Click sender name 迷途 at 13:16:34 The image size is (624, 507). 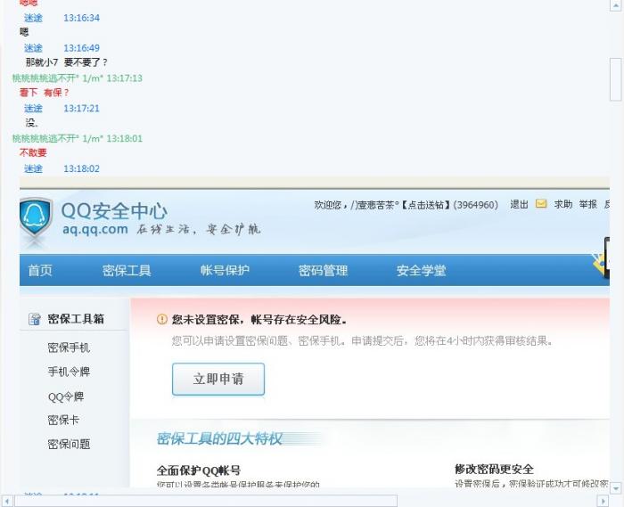(x=33, y=18)
